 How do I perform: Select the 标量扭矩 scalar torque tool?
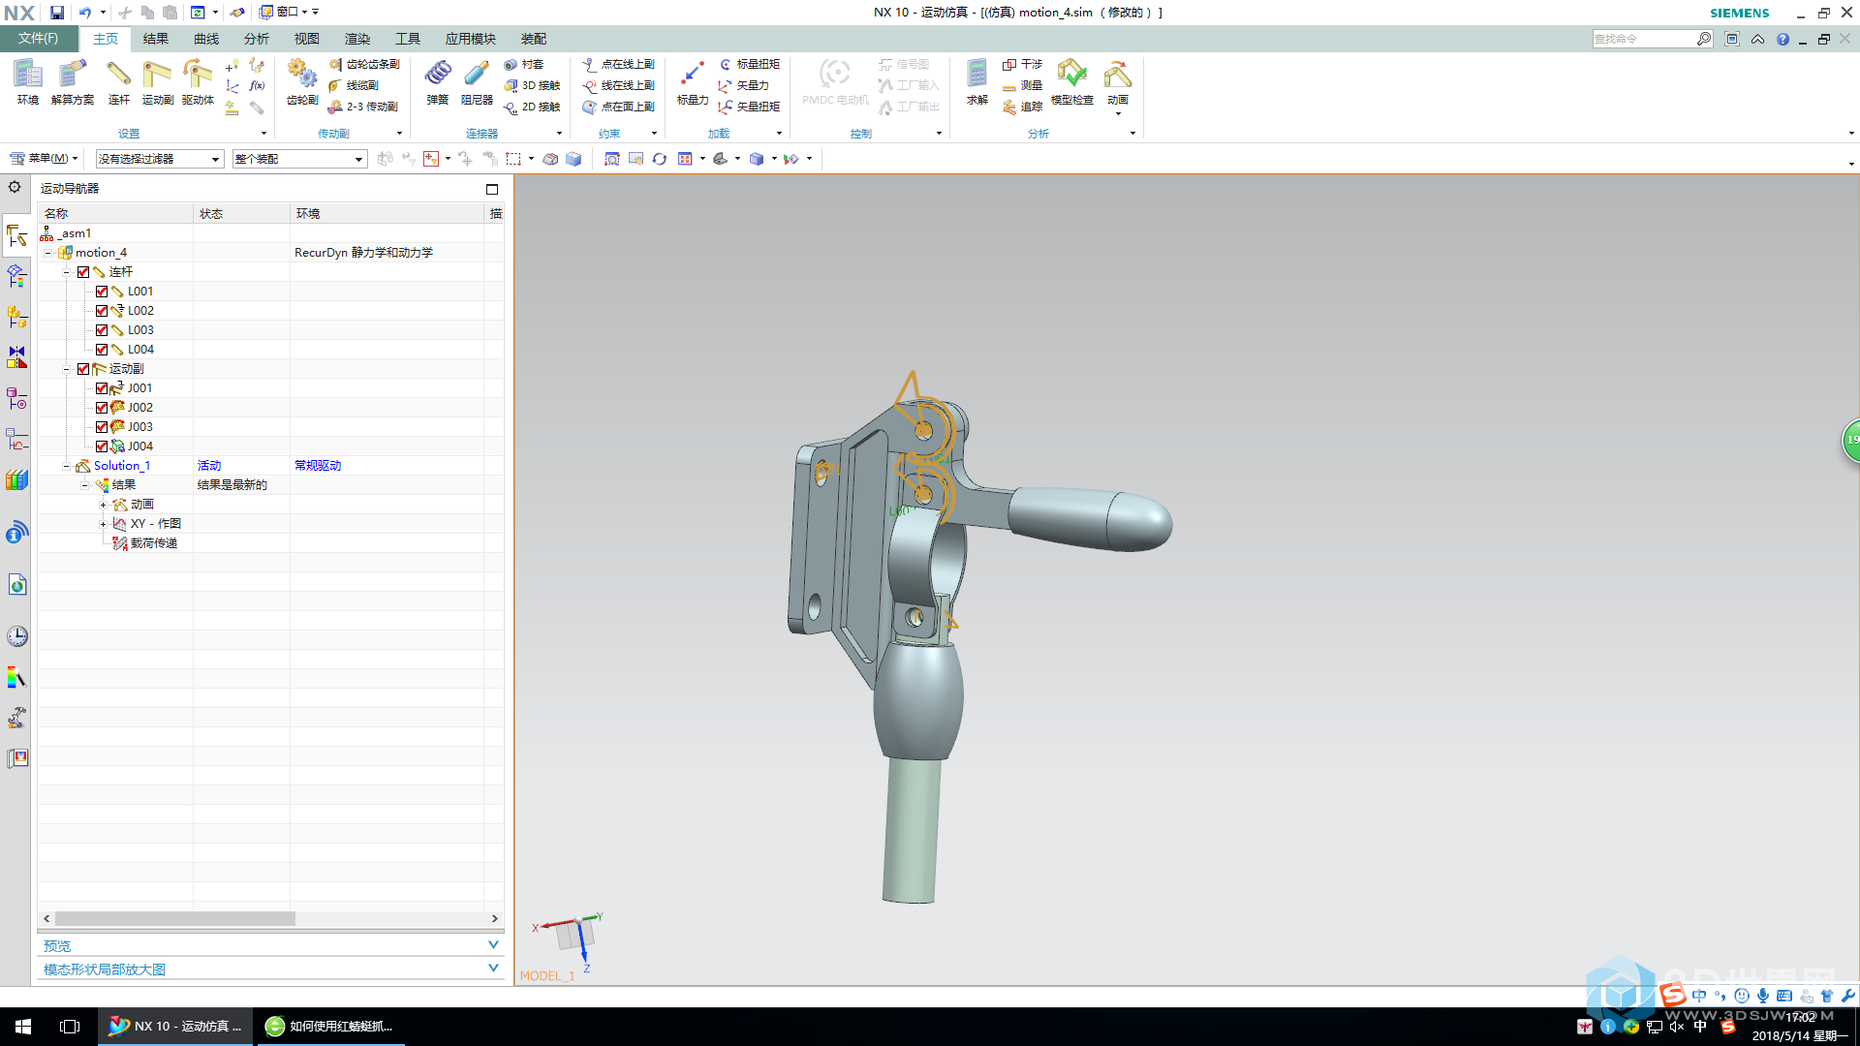pyautogui.click(x=749, y=64)
